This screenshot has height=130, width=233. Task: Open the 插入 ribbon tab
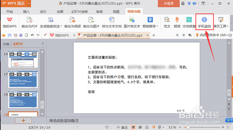[26, 12]
